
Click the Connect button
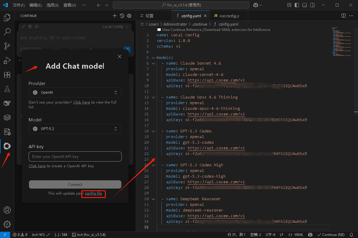pyautogui.click(x=75, y=184)
